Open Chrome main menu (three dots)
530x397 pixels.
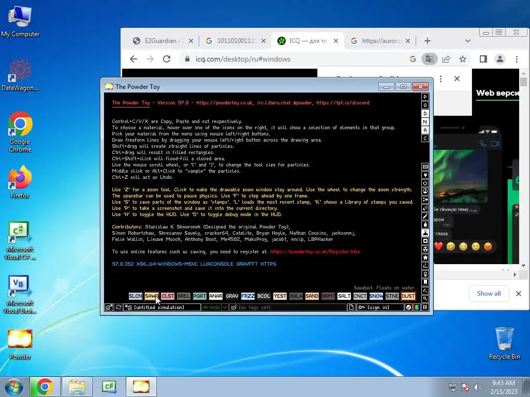click(x=517, y=59)
